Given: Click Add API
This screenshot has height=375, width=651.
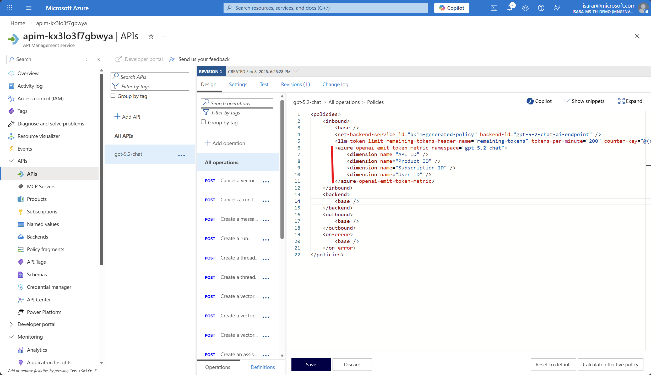Looking at the screenshot, I should point(127,117).
